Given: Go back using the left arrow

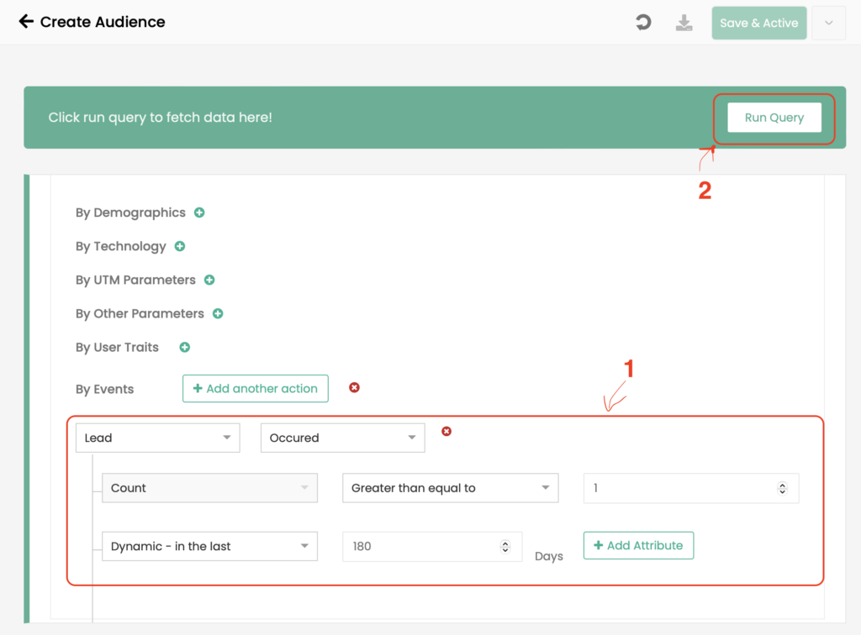Looking at the screenshot, I should [26, 21].
